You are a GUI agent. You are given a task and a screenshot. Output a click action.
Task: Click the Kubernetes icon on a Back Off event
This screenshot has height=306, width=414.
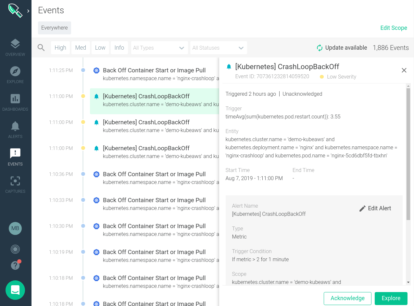click(x=96, y=70)
